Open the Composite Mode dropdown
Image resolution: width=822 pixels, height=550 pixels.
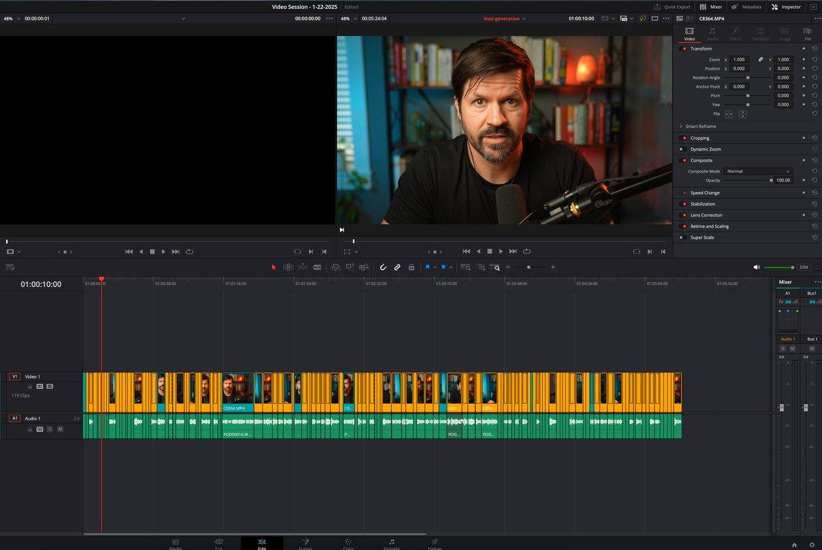point(758,171)
